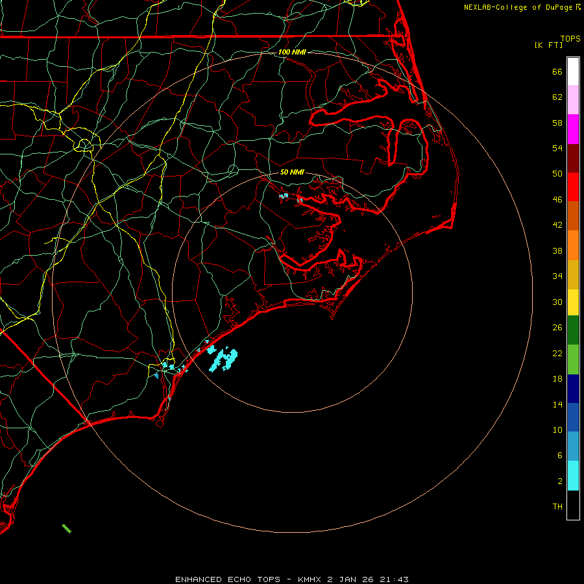The image size is (584, 584).
Task: Click the medium blue legend swatch
Action: 573,417
